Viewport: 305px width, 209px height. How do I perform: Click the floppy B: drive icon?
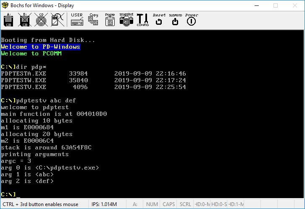tap(25, 20)
